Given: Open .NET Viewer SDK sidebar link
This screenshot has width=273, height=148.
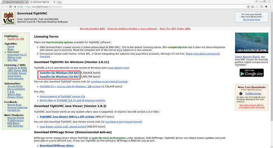Looking at the screenshot, I should point(17,71).
